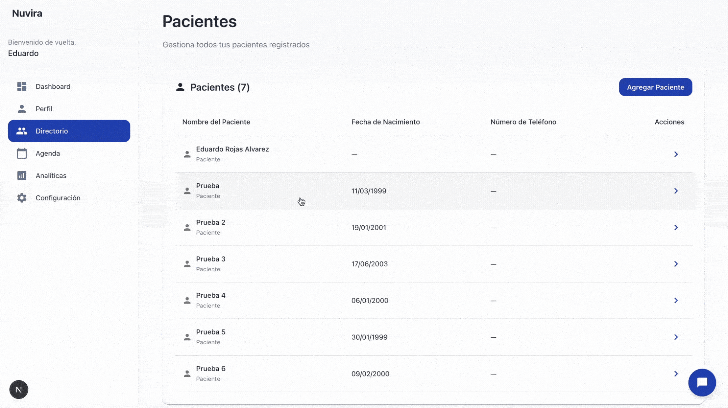728x408 pixels.
Task: Click the round N logo badge
Action: pos(19,390)
